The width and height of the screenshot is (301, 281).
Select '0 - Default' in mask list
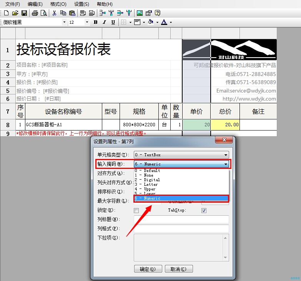point(181,170)
